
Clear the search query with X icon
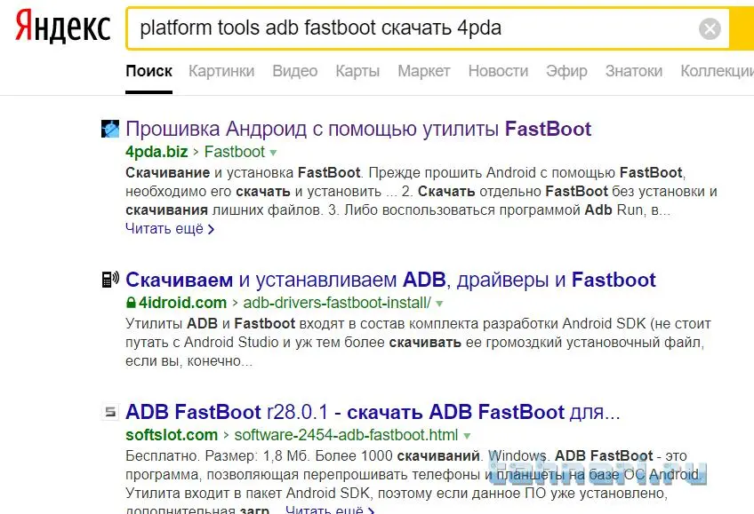pos(710,29)
